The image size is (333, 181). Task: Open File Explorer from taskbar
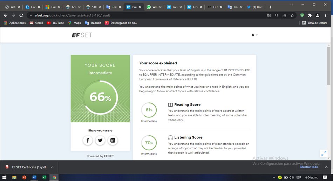(14, 178)
